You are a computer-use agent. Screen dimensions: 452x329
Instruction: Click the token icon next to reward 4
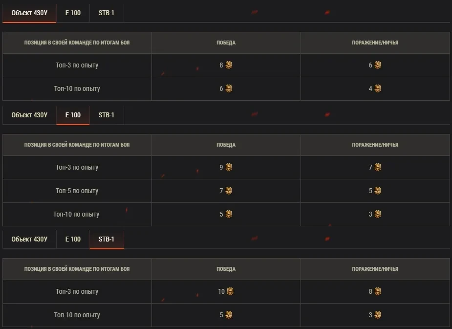[378, 88]
